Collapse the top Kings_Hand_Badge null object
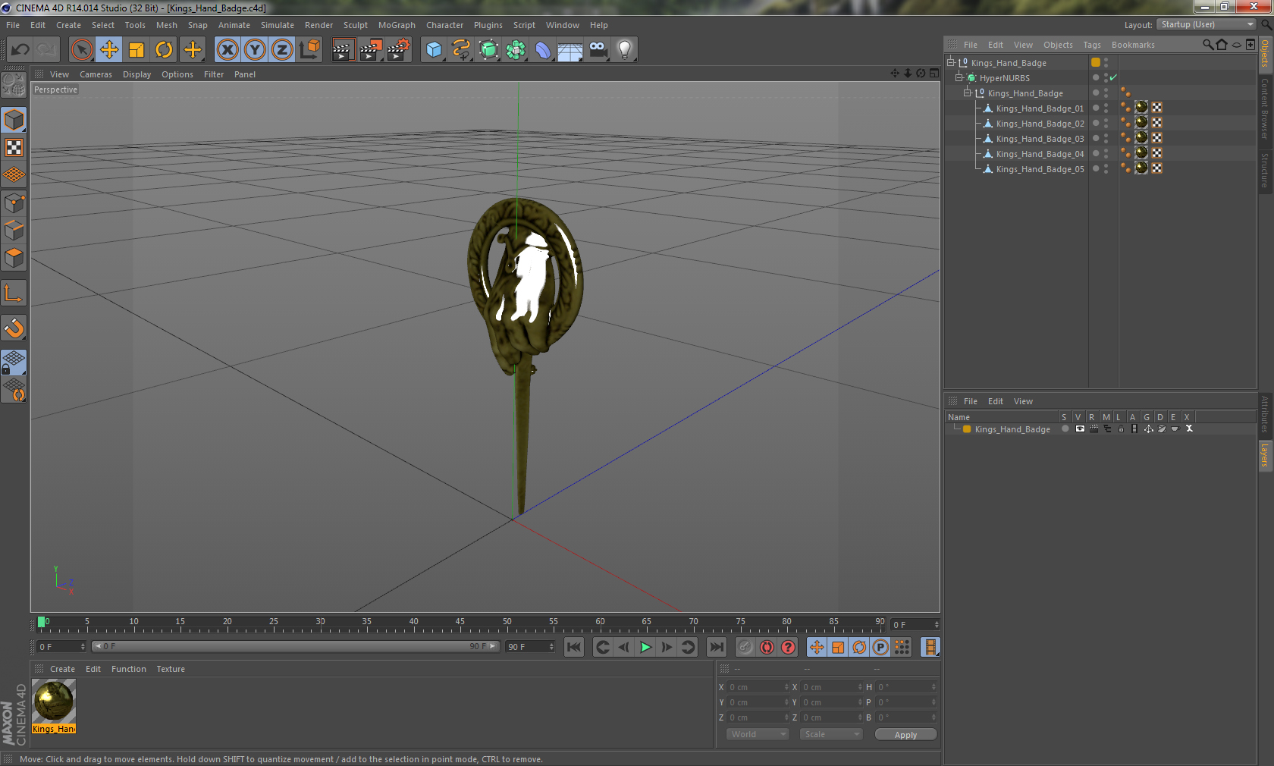Screen dimensions: 1274x766 [x=951, y=62]
